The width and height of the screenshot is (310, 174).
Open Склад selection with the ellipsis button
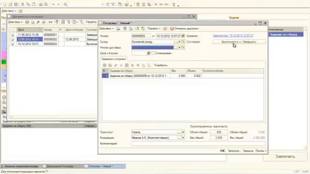click(176, 42)
